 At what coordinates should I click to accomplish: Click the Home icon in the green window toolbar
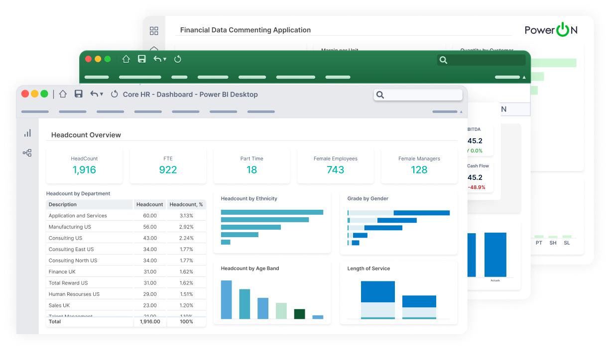pos(126,59)
